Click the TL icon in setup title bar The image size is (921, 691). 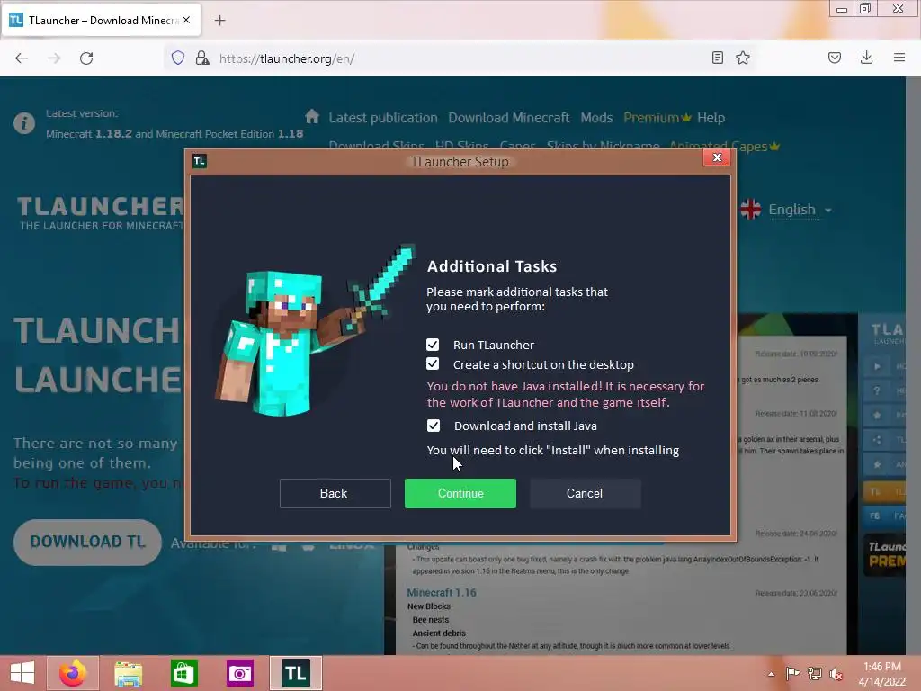pos(200,161)
